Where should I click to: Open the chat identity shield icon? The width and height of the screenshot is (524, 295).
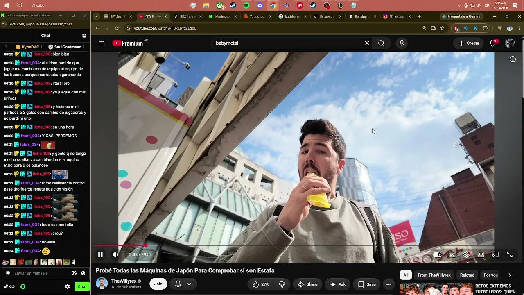tap(8, 273)
